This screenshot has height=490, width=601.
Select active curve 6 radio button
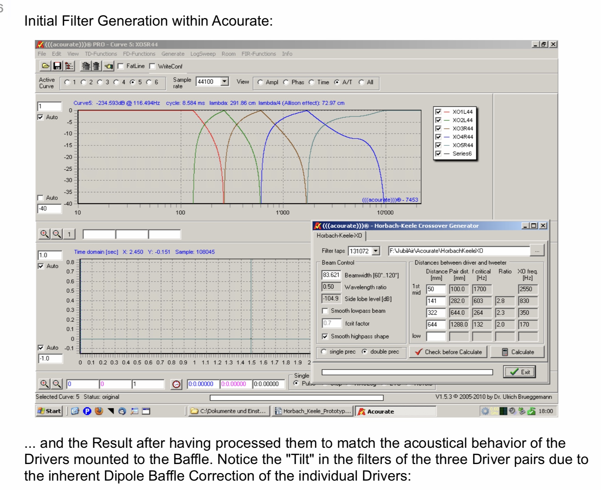pyautogui.click(x=149, y=82)
